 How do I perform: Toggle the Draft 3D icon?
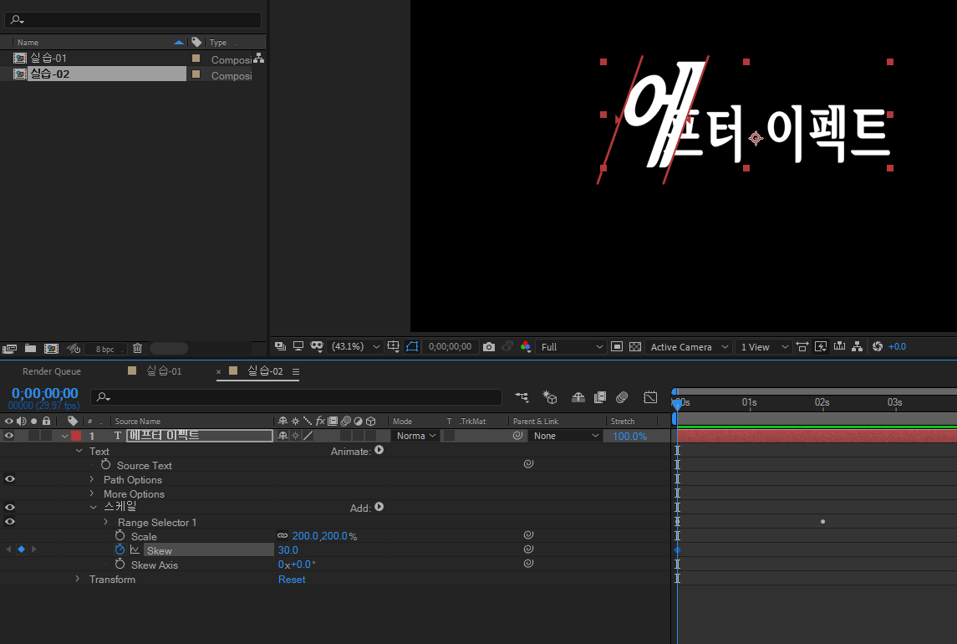click(x=549, y=397)
